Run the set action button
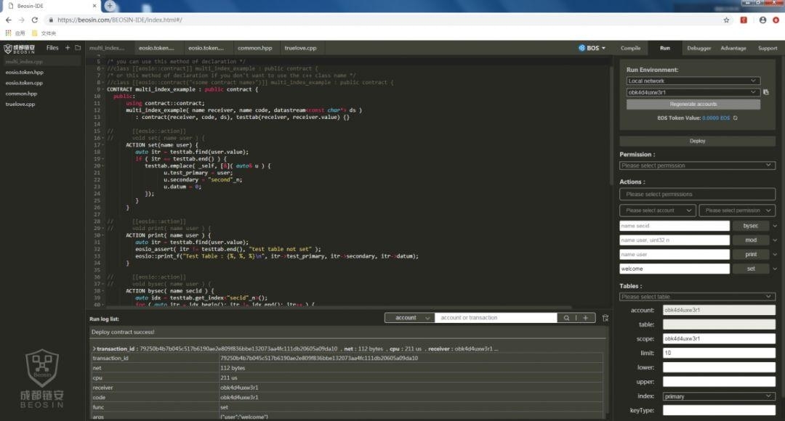785x421 pixels. coord(750,269)
